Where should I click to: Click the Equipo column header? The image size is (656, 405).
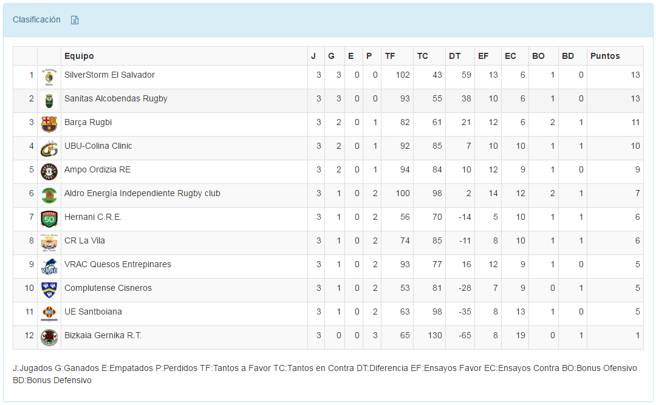coord(79,56)
